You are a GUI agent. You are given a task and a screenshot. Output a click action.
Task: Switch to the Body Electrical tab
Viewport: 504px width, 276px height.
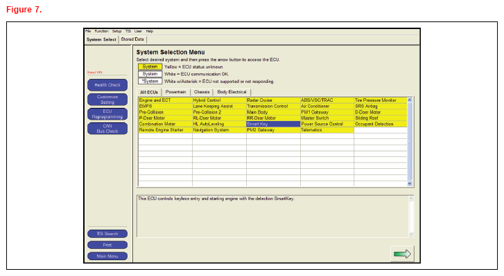coord(232,92)
